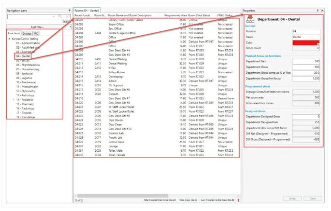
Task: Select 04 - Dental in the tree
Action: (x=23, y=56)
